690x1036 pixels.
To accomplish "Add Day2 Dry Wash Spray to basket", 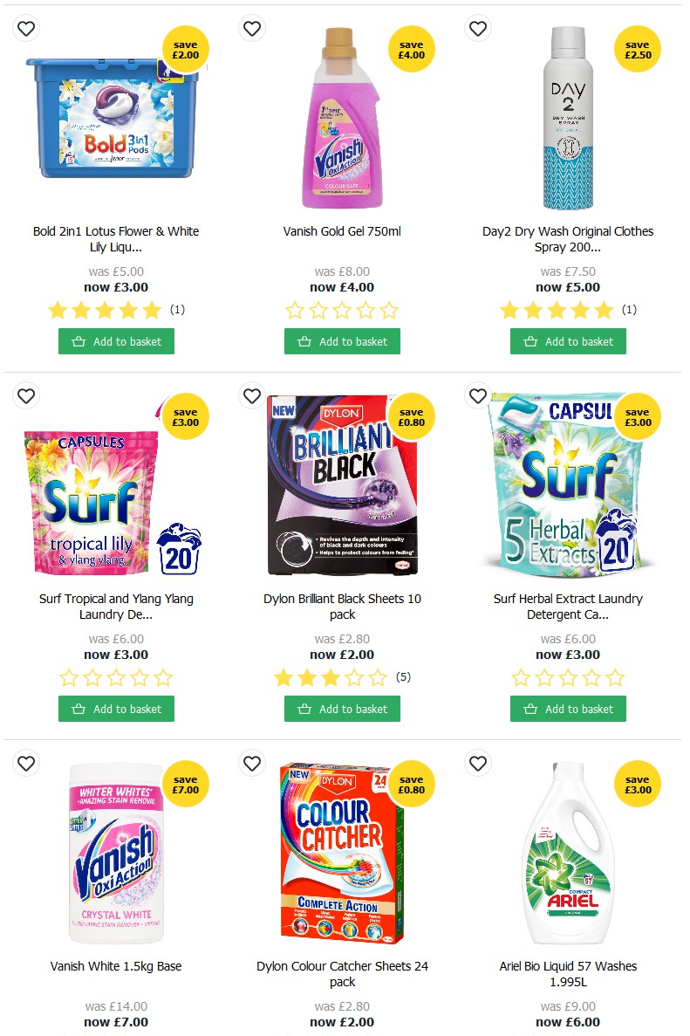I will [x=568, y=341].
